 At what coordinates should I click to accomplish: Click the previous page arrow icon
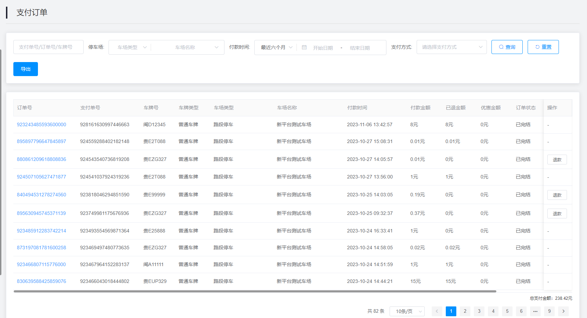click(437, 311)
